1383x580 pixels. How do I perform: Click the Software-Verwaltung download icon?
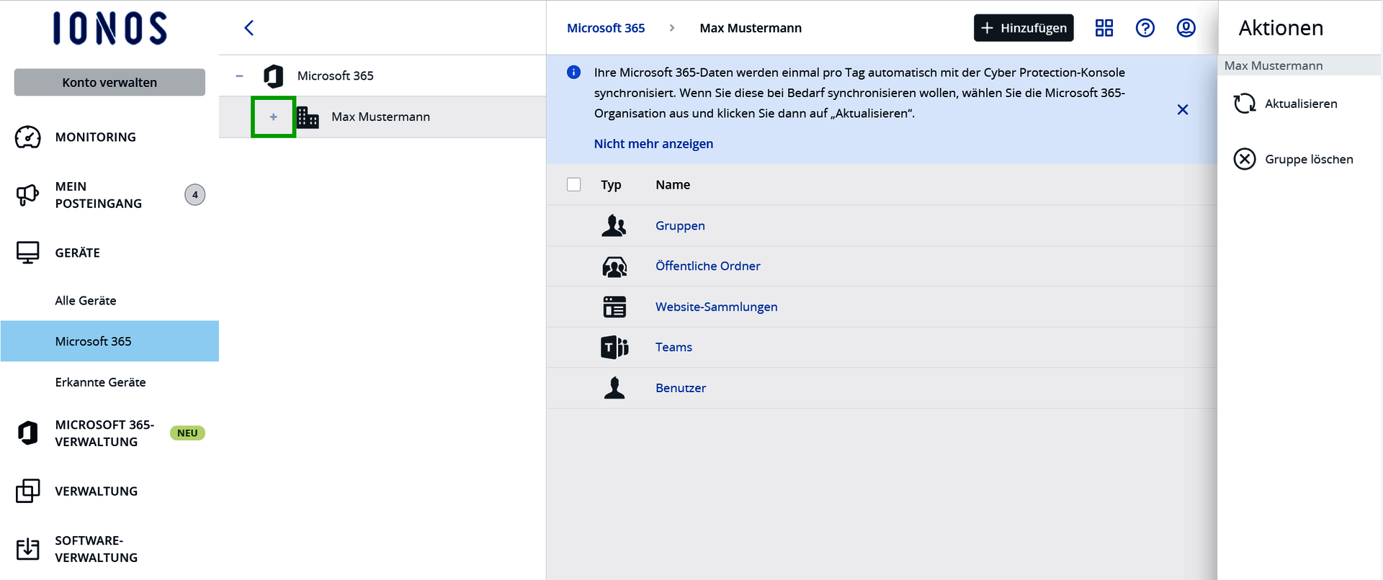click(x=28, y=548)
